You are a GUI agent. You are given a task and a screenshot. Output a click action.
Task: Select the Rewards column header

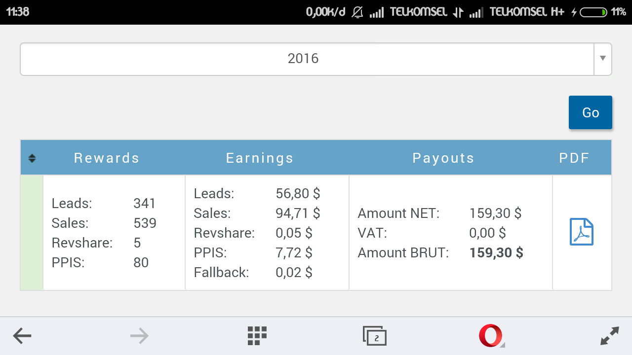pos(106,158)
